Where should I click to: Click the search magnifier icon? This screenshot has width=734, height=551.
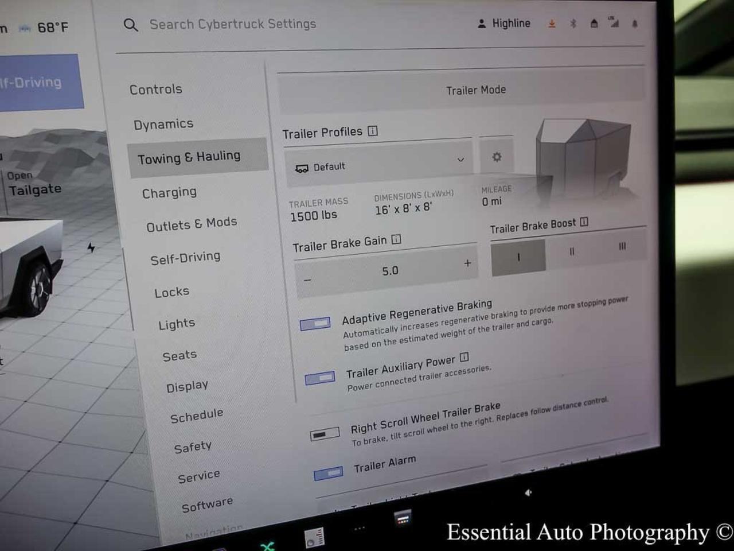point(131,25)
